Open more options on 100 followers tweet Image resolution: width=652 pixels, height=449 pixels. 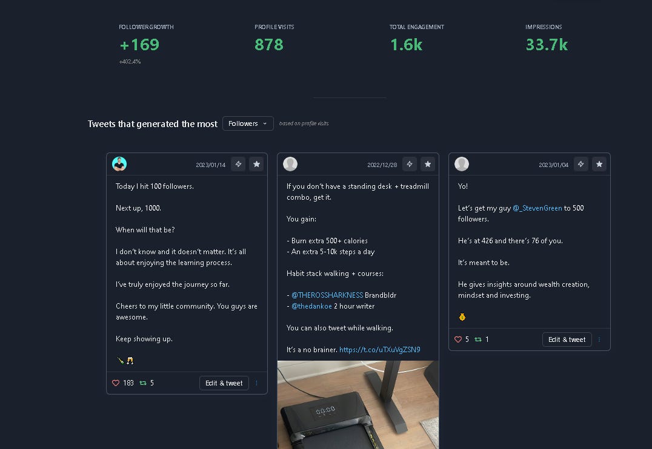[x=256, y=383]
